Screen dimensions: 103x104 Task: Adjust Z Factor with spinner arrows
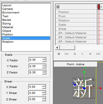(44, 72)
